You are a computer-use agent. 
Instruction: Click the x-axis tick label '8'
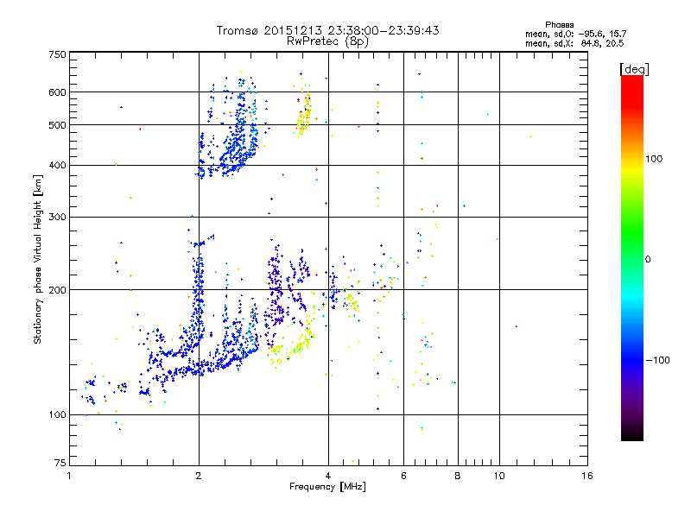coord(458,476)
